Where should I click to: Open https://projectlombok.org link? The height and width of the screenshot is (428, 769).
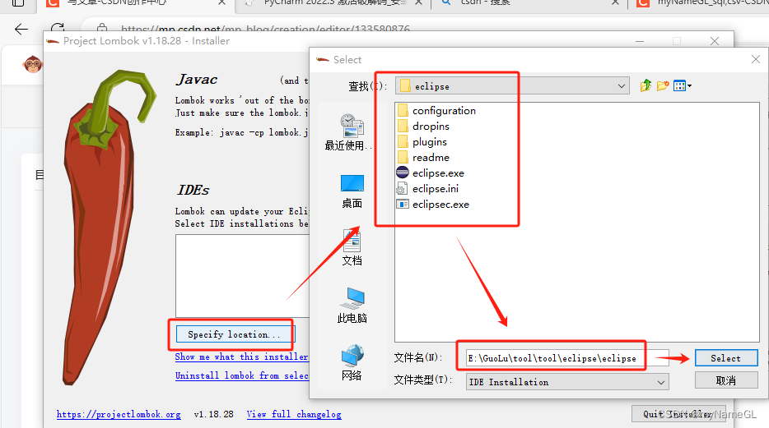[119, 414]
